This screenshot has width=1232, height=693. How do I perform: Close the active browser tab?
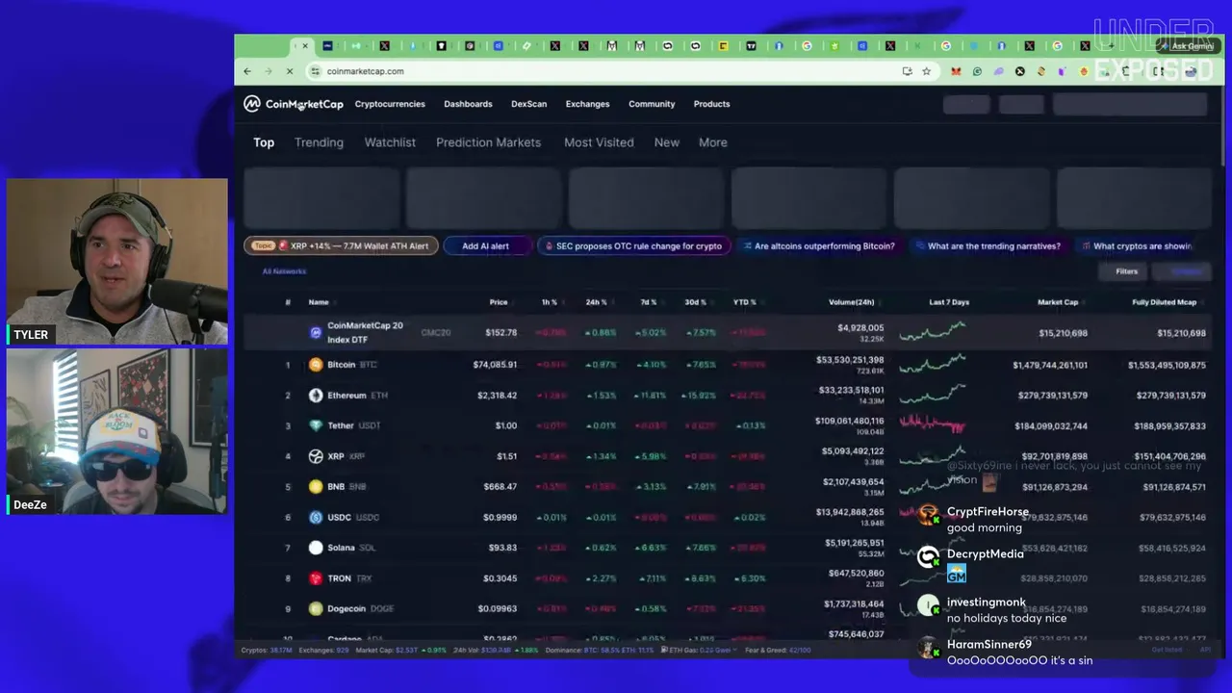(x=305, y=46)
